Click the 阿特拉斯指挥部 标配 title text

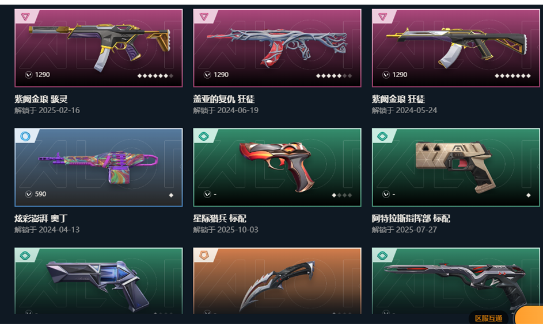[x=411, y=218]
